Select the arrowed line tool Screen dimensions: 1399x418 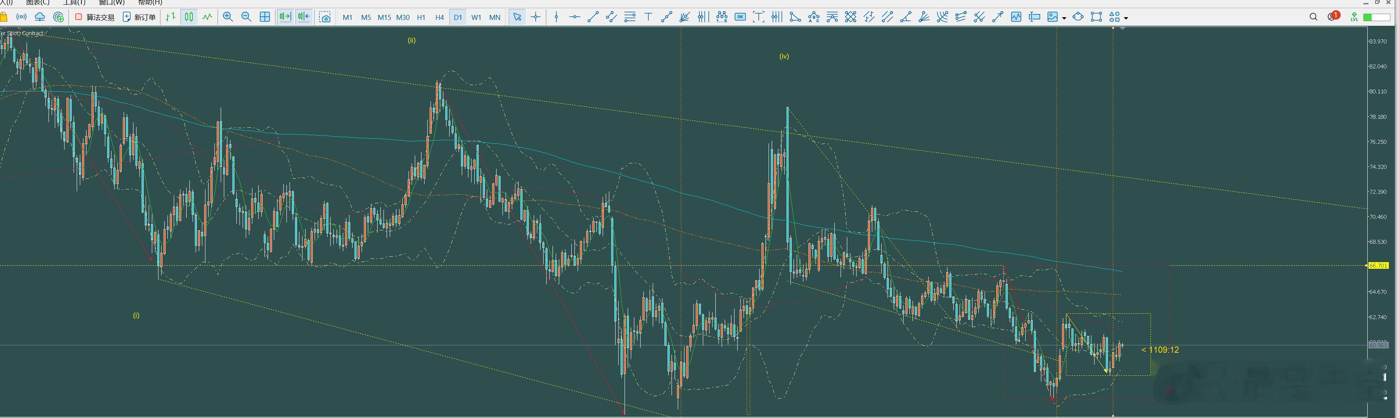click(997, 17)
